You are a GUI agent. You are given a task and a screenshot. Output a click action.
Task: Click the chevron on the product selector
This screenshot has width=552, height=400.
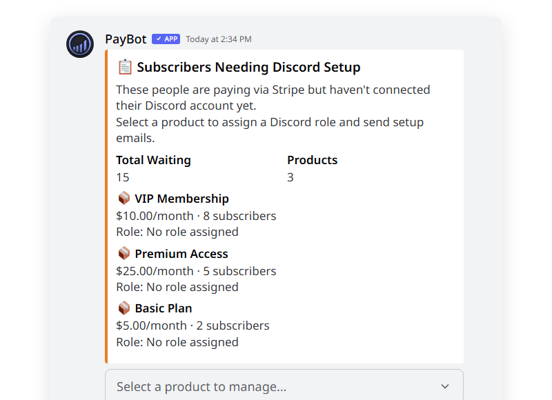445,386
